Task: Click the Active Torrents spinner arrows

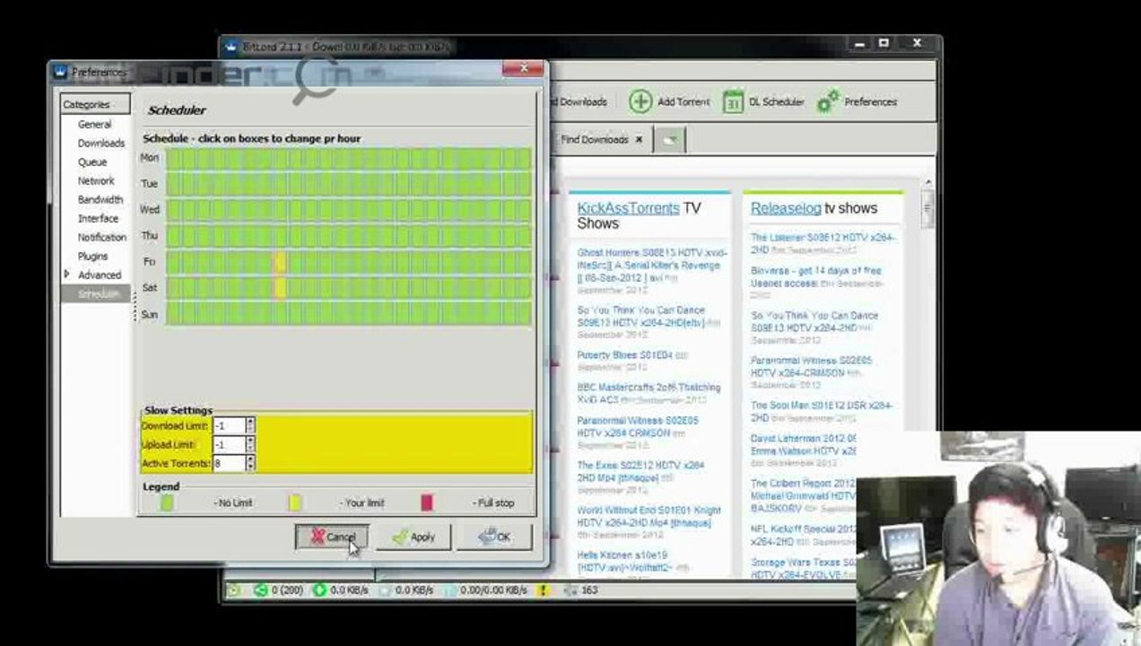Action: coord(250,463)
